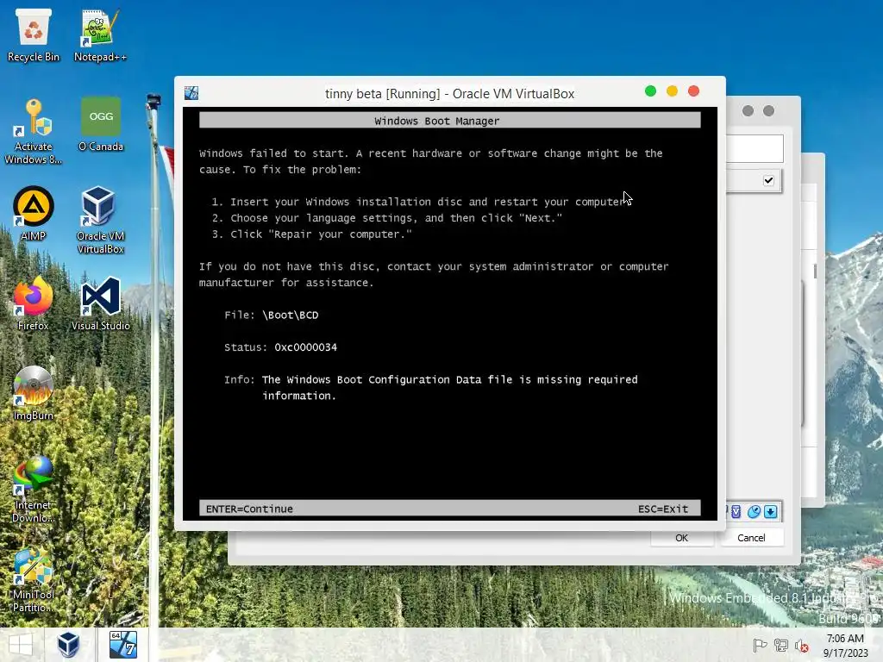Click the Windows Boot Manager header bar
The image size is (883, 662).
(450, 121)
